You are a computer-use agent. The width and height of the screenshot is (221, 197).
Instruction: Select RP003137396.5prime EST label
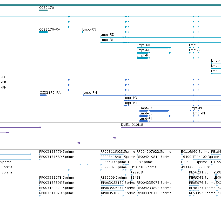pos(56,183)
